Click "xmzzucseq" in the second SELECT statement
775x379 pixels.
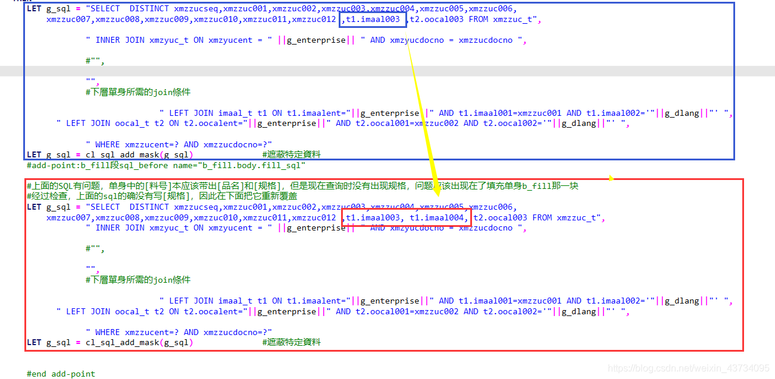(x=196, y=207)
